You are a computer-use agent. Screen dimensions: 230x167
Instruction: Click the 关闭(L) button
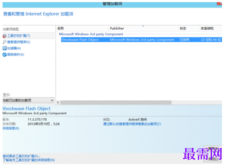pyautogui.click(x=213, y=159)
